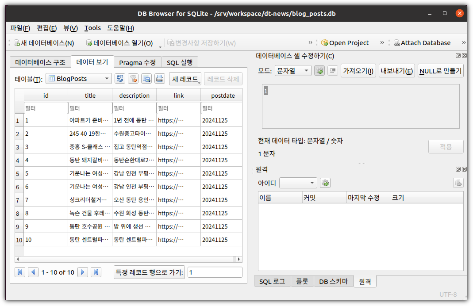Click 가져오기(I) import button
473x306 pixels.
(x=358, y=71)
